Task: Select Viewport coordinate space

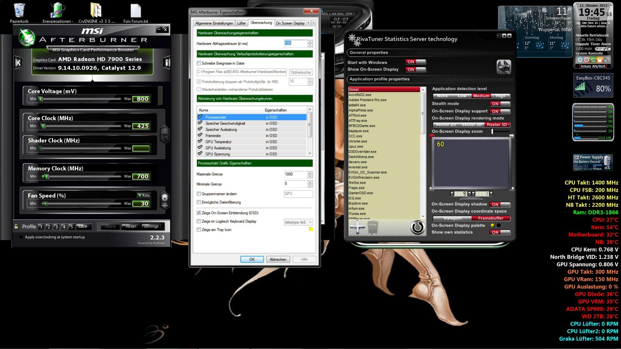Action: click(x=452, y=218)
